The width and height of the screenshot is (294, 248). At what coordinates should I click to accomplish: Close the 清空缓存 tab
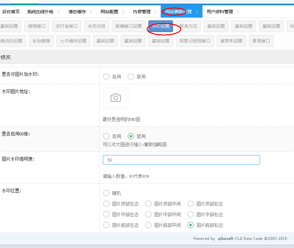click(x=91, y=12)
